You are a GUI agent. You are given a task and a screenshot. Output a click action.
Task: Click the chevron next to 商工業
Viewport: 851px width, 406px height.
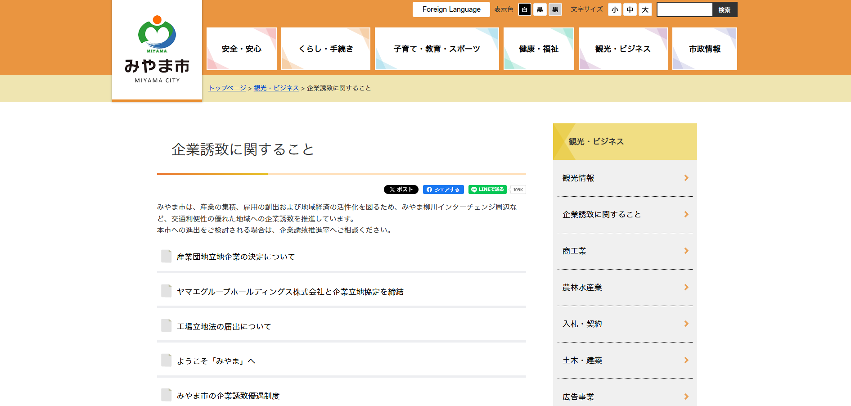[x=686, y=251]
